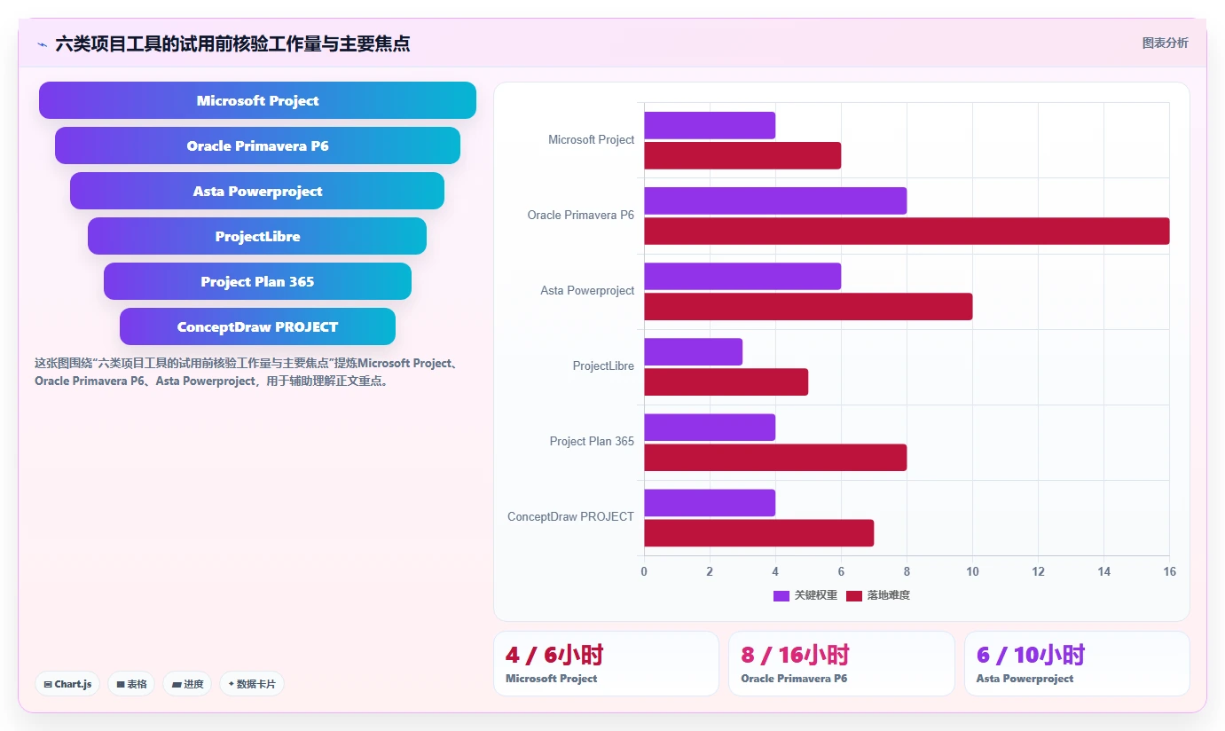The height and width of the screenshot is (731, 1225).
Task: Click the Chart.js tag chip
Action: click(67, 684)
